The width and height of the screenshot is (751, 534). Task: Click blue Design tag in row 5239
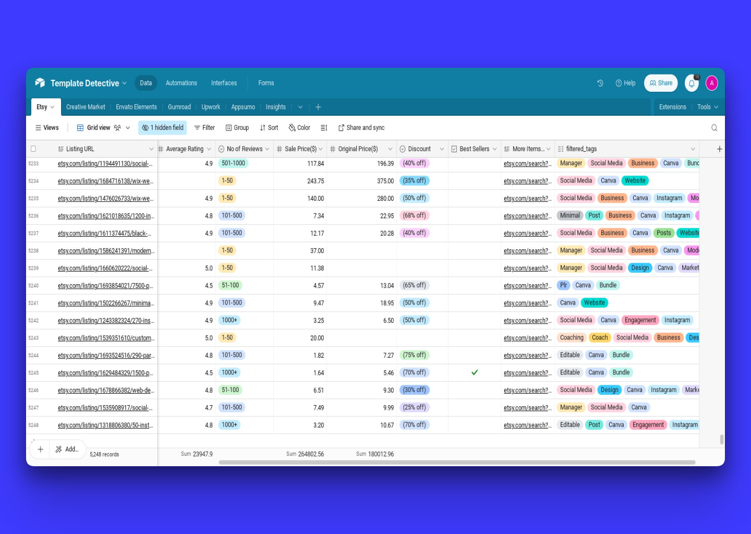coord(640,268)
